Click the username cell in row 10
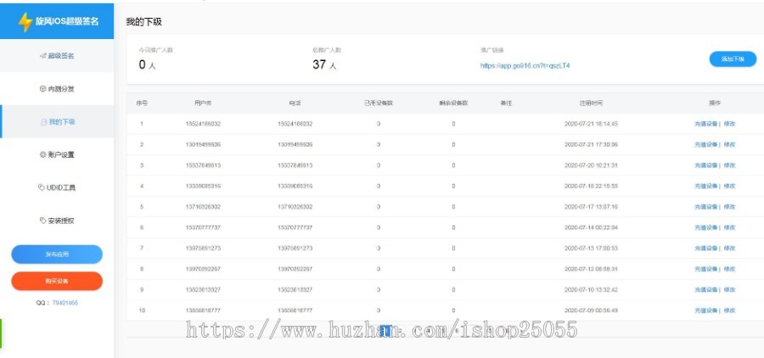 [203, 310]
